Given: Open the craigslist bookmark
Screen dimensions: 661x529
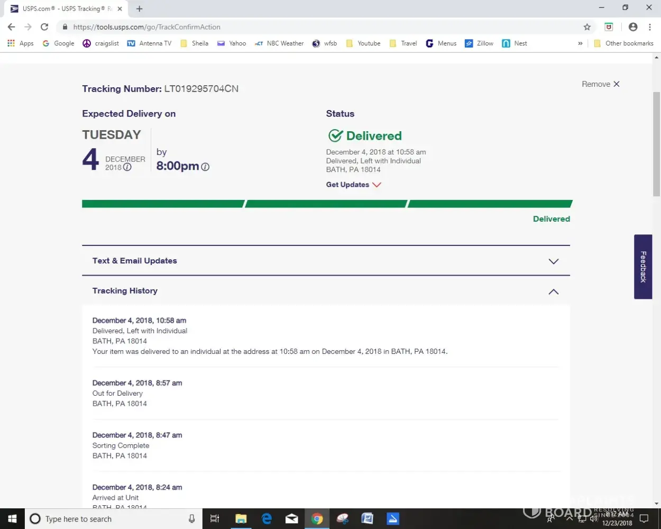Looking at the screenshot, I should click(x=101, y=43).
